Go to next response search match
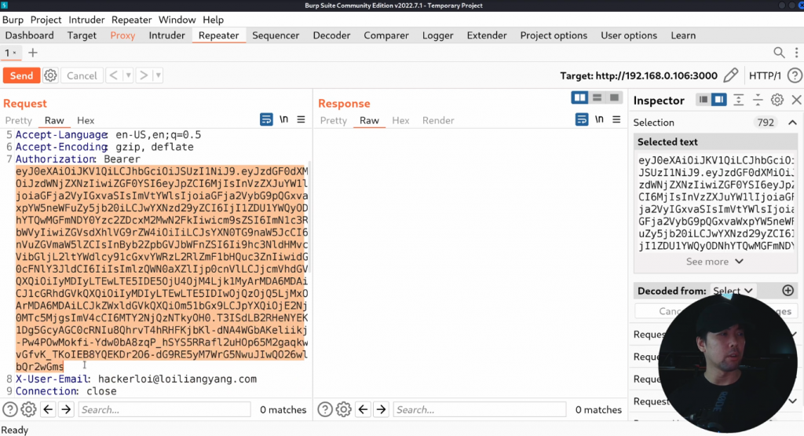804x436 pixels. (x=381, y=409)
